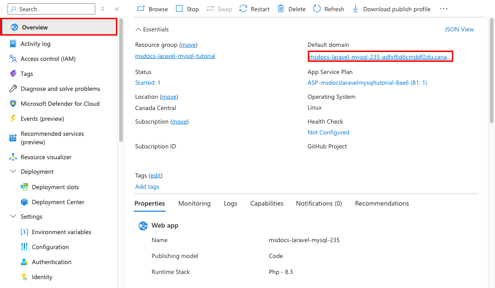The width and height of the screenshot is (495, 288).
Task: Open the more commands ellipsis menu
Action: tap(443, 8)
